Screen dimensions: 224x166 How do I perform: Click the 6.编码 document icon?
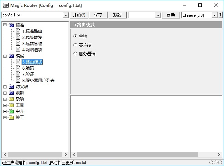(x=18, y=68)
